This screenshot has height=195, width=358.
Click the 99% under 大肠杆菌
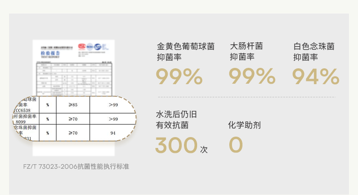[252, 76]
